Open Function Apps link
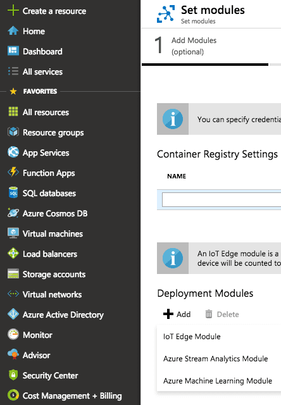The width and height of the screenshot is (281, 405). (x=49, y=173)
